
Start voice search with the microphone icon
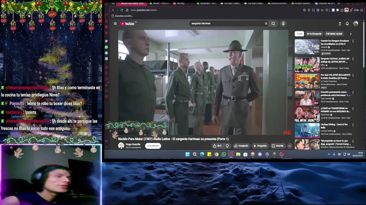[283, 24]
